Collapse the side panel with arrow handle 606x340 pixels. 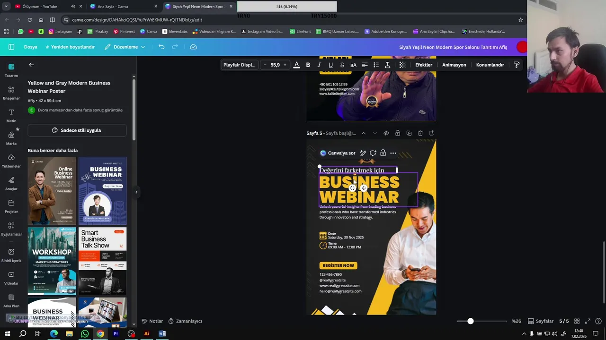[x=136, y=192]
